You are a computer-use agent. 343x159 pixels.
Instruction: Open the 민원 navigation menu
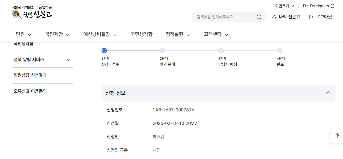click(x=23, y=34)
